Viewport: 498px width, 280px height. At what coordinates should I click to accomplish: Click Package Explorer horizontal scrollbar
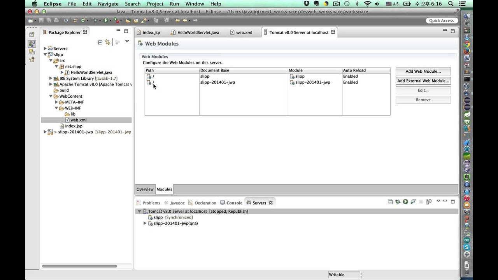[79, 266]
